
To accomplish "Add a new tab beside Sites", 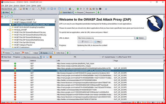I will (12, 12).
